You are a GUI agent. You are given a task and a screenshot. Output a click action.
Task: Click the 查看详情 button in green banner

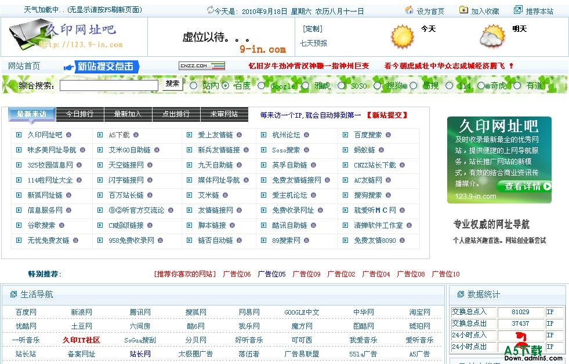tap(524, 186)
